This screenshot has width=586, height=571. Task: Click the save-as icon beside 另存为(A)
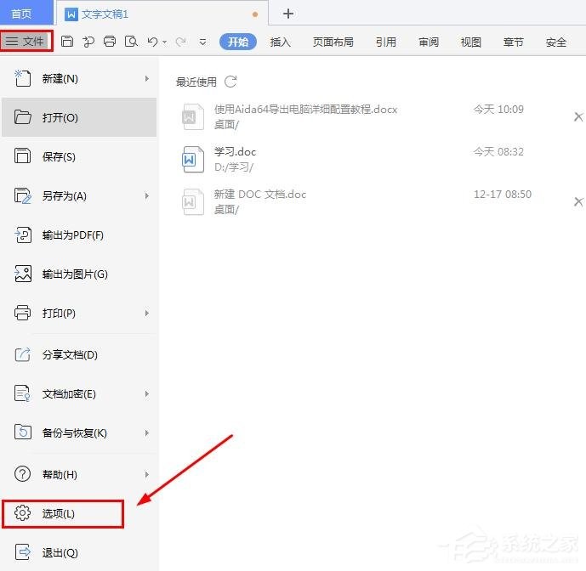tap(23, 195)
